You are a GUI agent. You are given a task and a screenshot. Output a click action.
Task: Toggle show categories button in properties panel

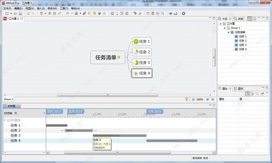click(x=248, y=94)
